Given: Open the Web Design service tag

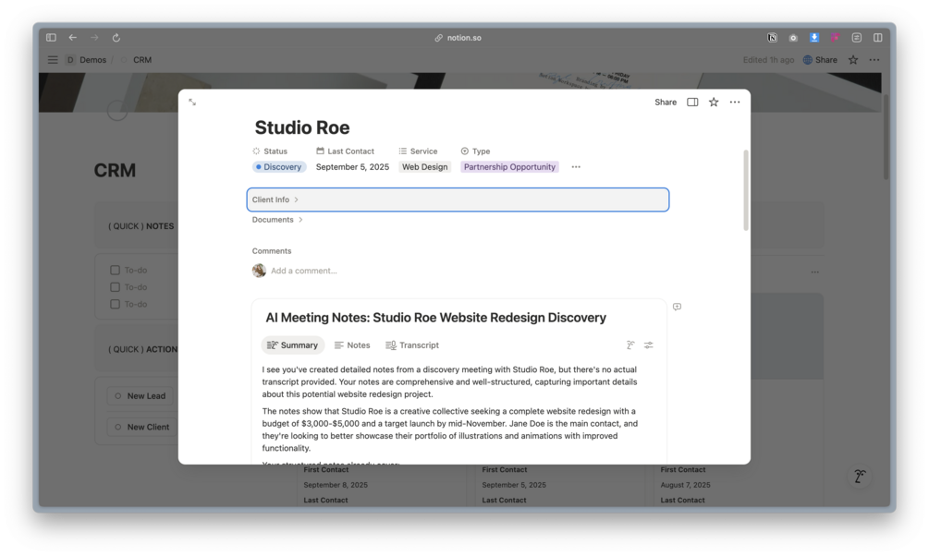Looking at the screenshot, I should pyautogui.click(x=425, y=167).
